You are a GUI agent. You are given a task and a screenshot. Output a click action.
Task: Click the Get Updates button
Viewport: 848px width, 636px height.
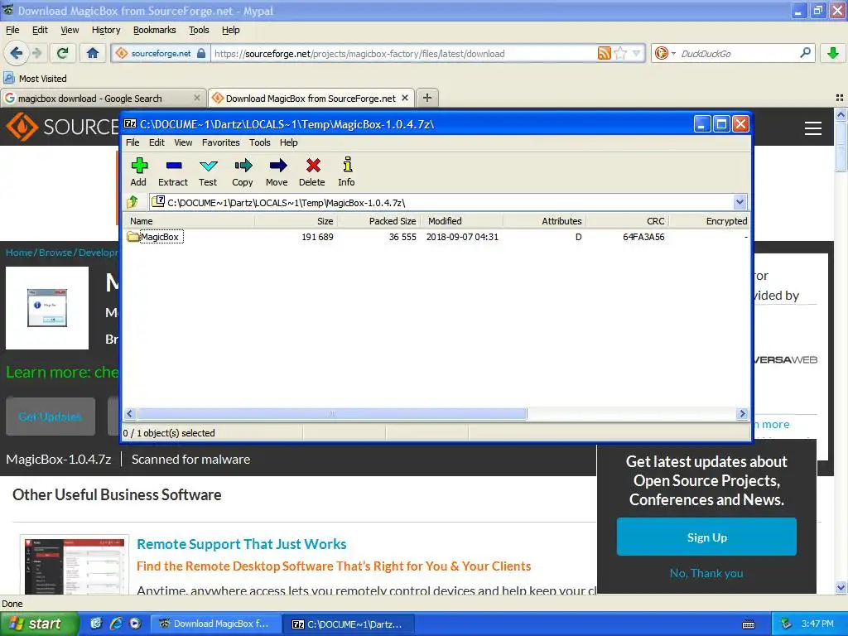(51, 417)
